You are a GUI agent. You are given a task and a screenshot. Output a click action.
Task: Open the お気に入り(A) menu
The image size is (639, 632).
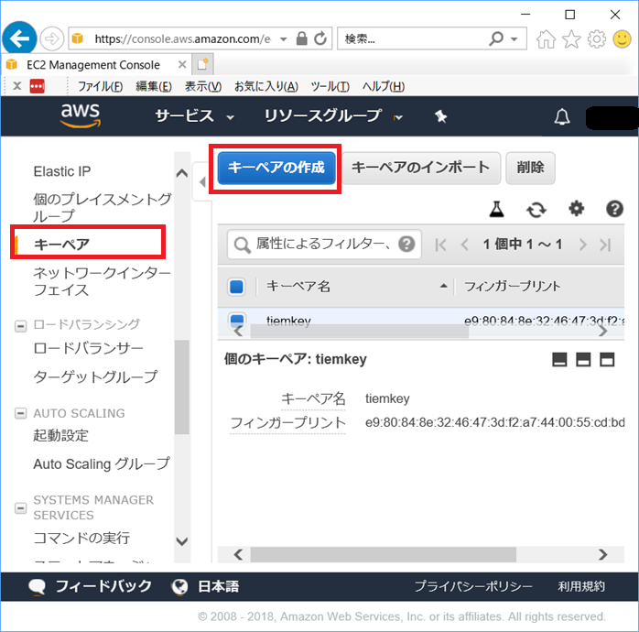tap(266, 86)
